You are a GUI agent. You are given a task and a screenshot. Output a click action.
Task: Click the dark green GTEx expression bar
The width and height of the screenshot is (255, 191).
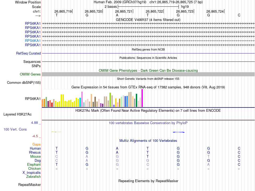[137, 100]
